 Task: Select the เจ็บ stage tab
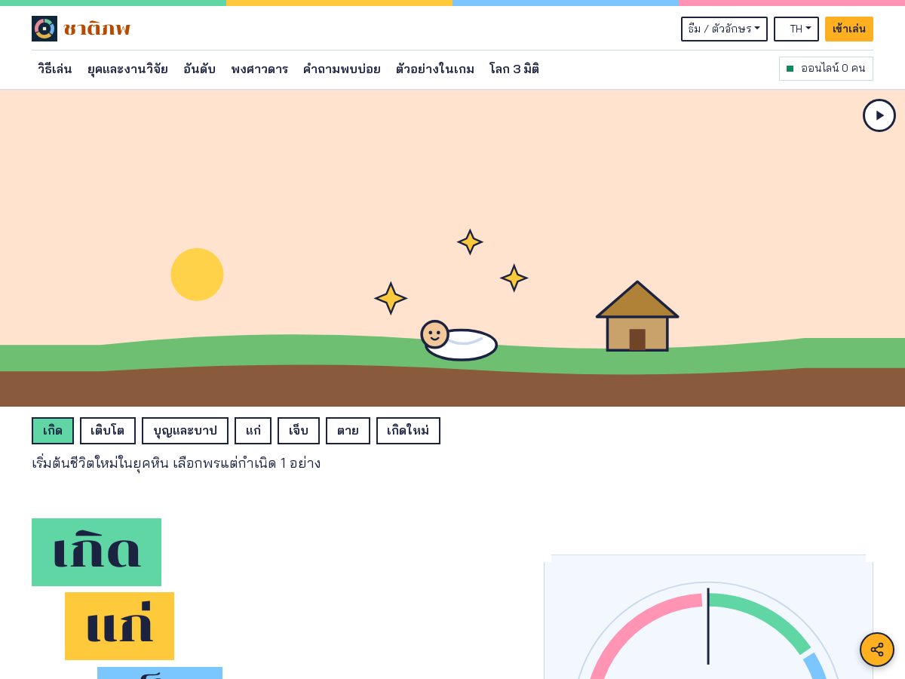tap(299, 431)
